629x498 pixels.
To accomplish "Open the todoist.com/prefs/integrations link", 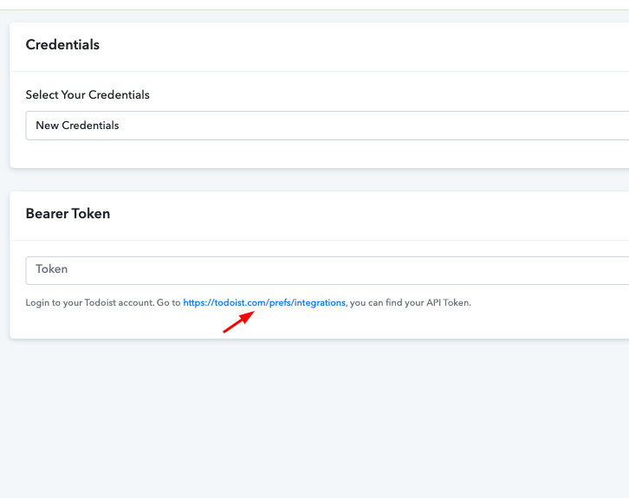I will coord(264,303).
